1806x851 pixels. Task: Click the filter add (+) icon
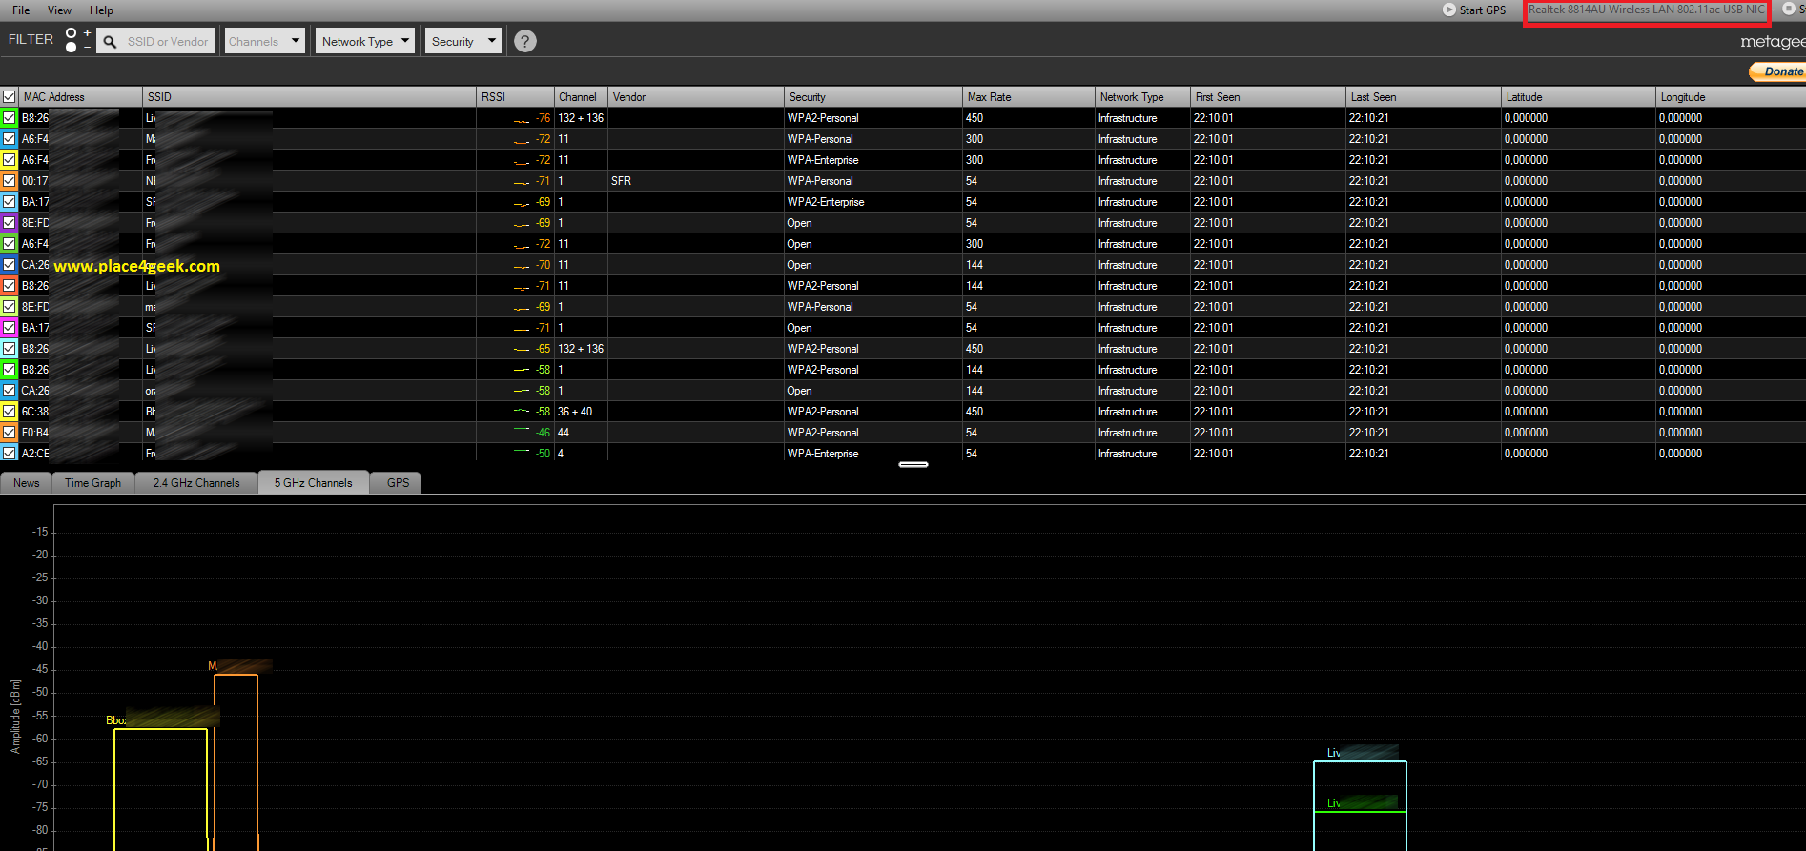pos(87,33)
